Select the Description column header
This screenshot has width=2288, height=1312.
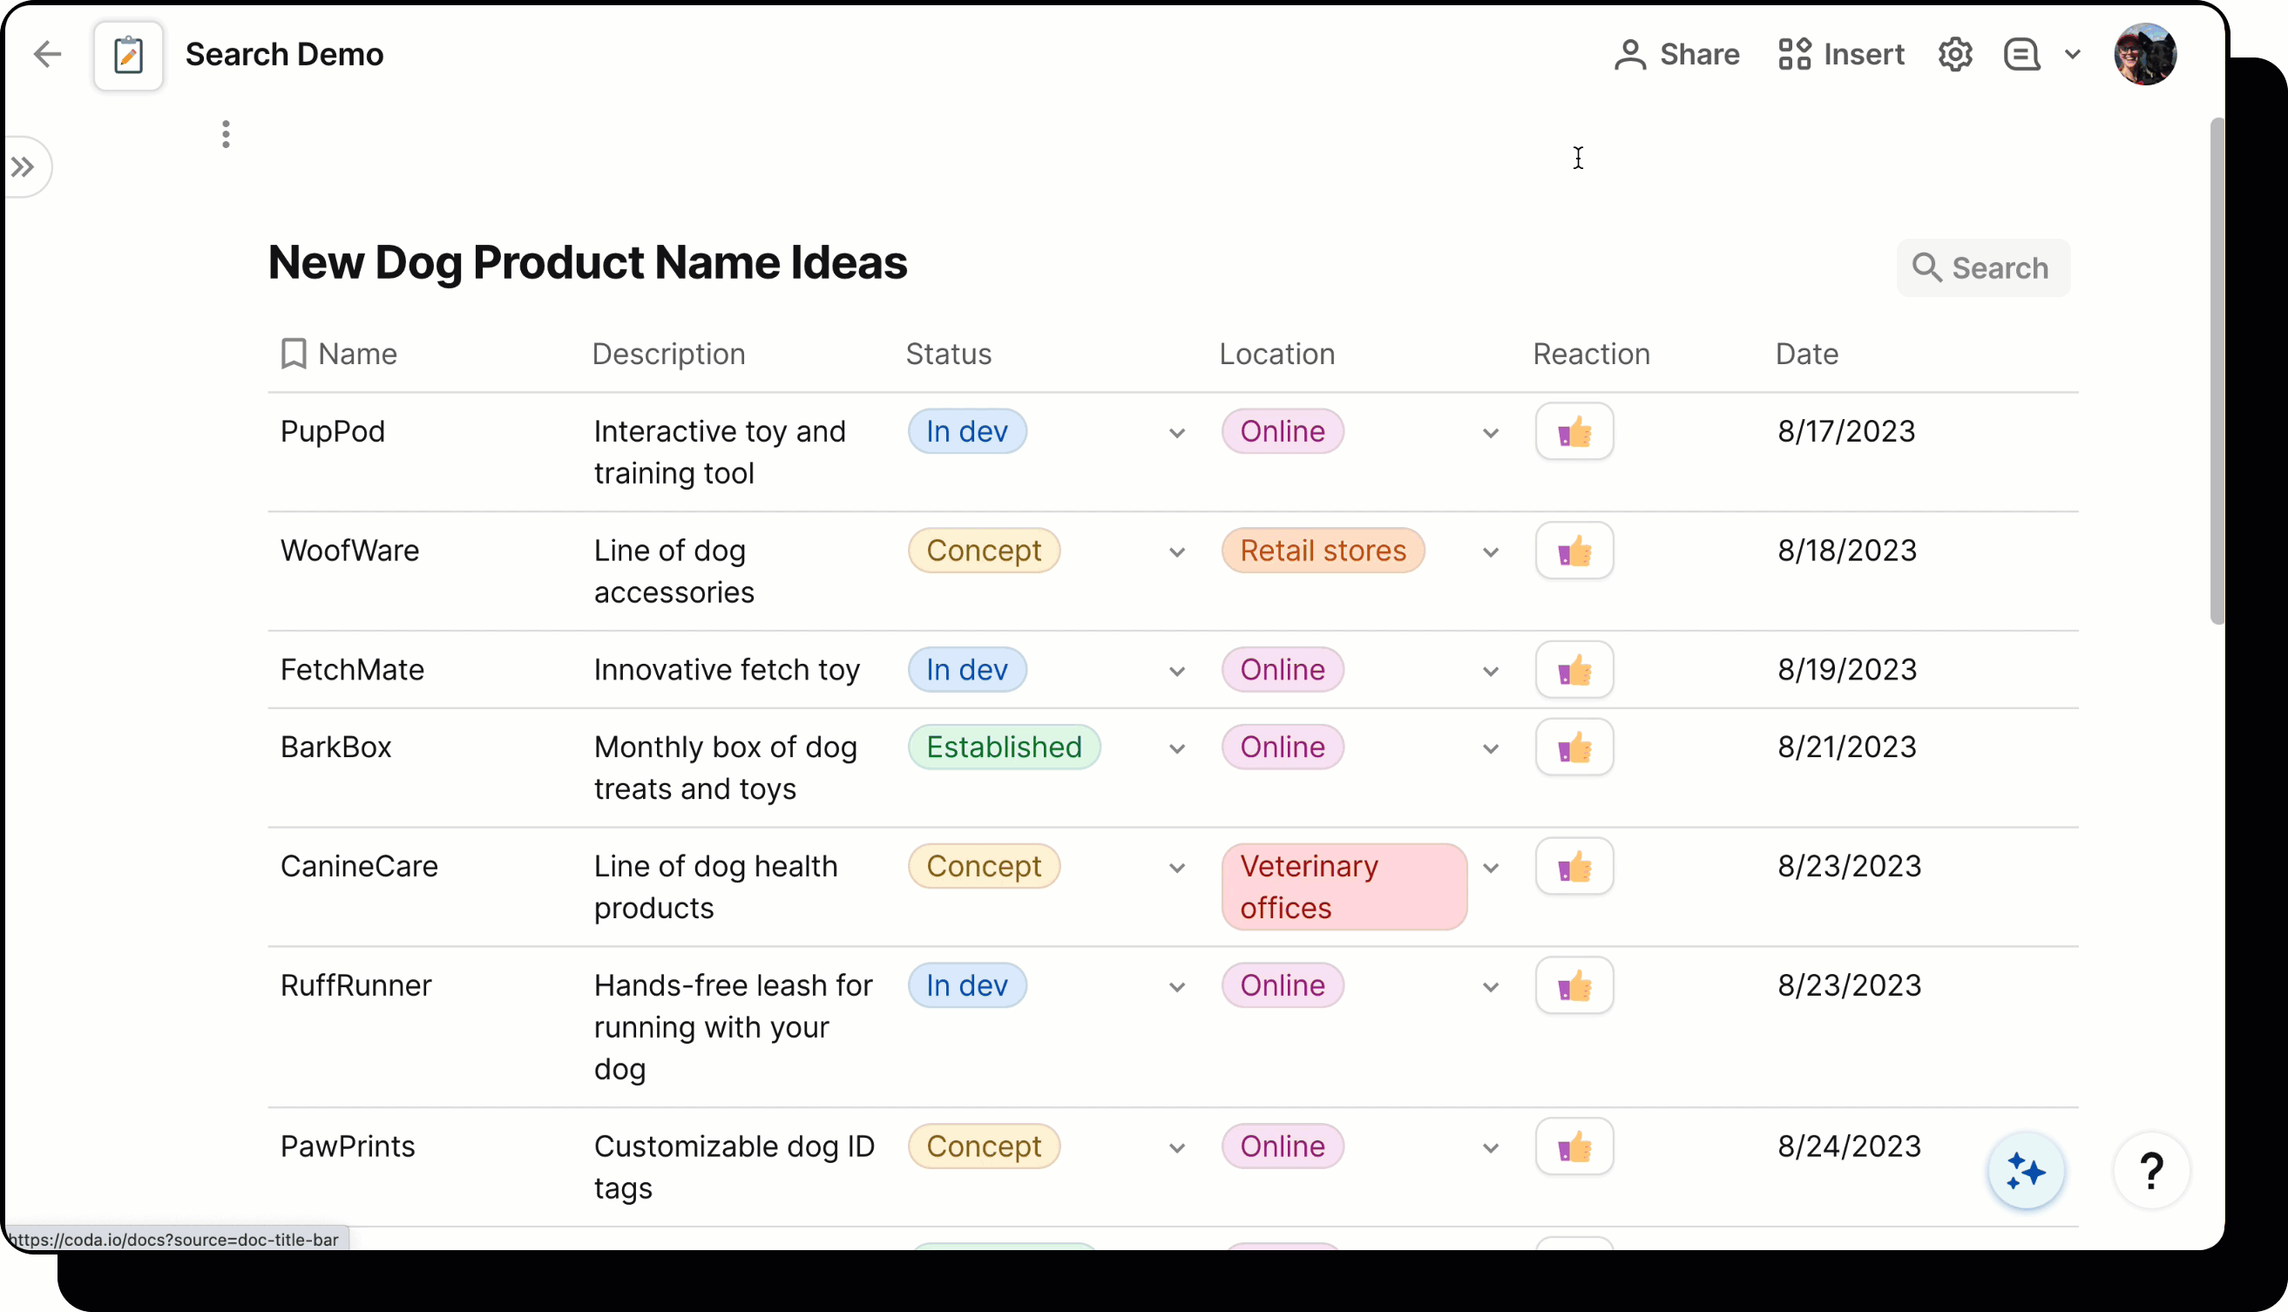tap(668, 354)
